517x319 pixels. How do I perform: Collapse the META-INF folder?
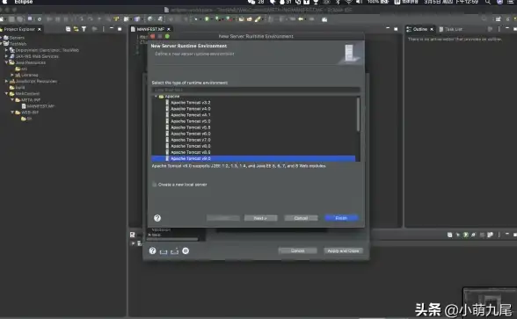12,100
